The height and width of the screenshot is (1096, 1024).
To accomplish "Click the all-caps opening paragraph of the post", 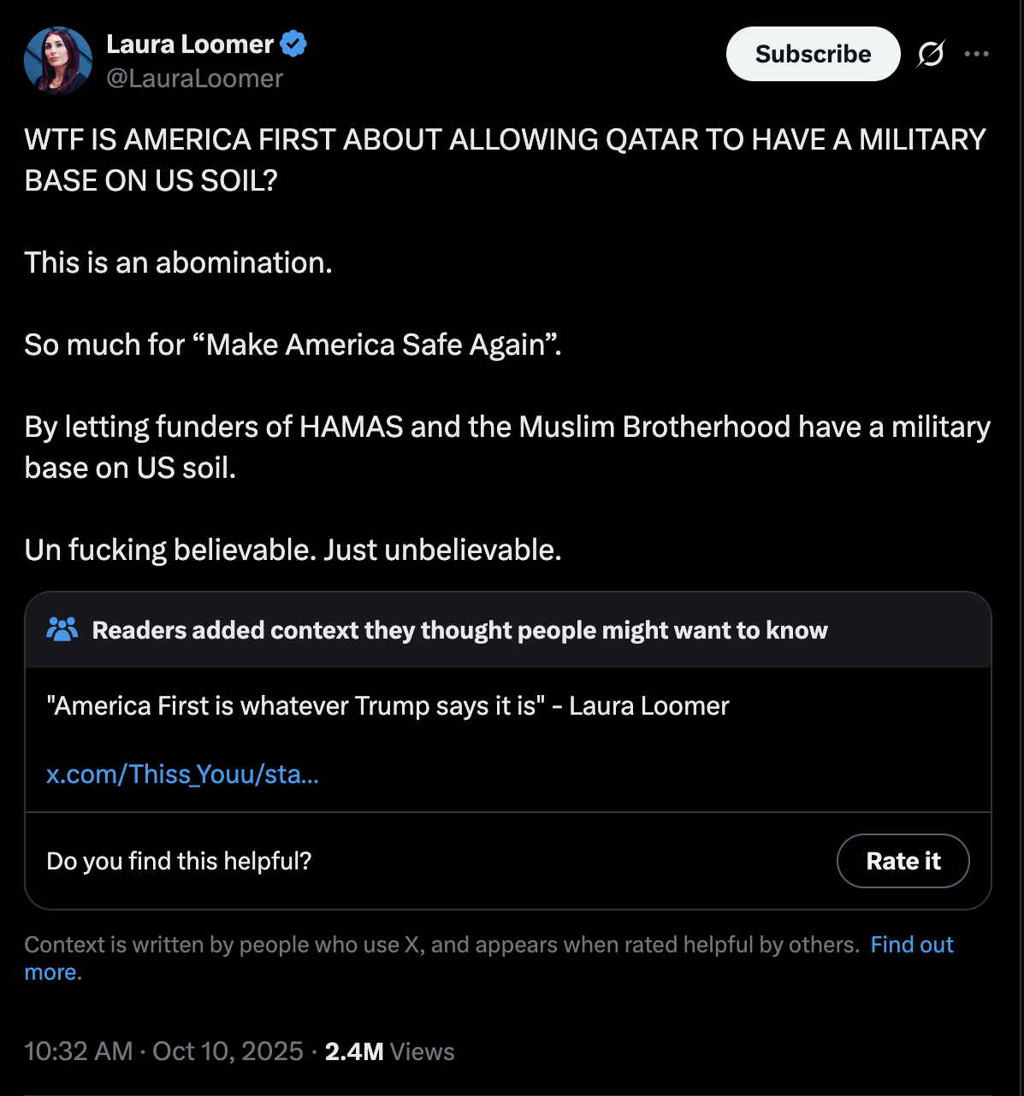I will [x=505, y=160].
